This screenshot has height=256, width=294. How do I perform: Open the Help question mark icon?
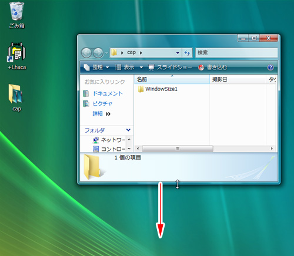point(270,68)
